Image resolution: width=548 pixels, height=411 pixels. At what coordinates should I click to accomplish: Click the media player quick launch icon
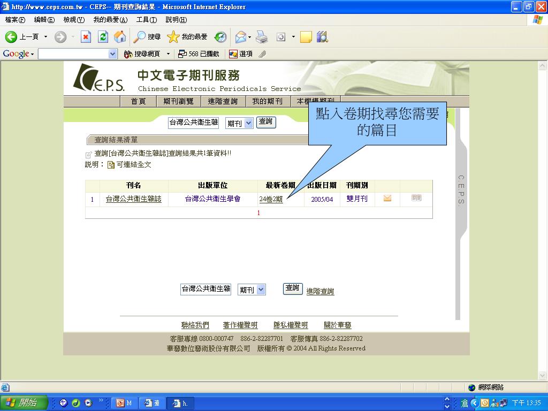(x=88, y=403)
